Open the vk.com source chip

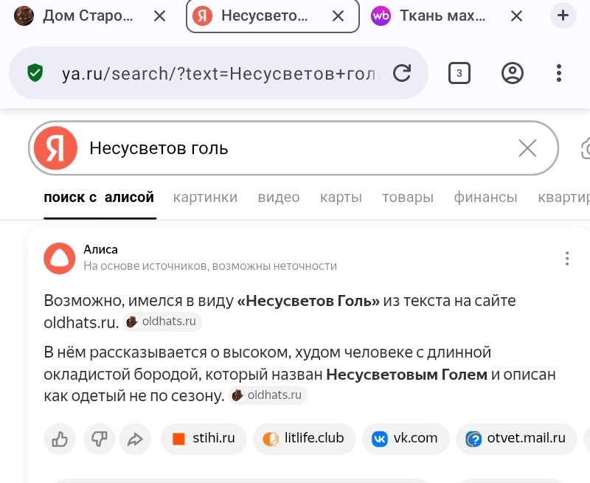(x=405, y=439)
